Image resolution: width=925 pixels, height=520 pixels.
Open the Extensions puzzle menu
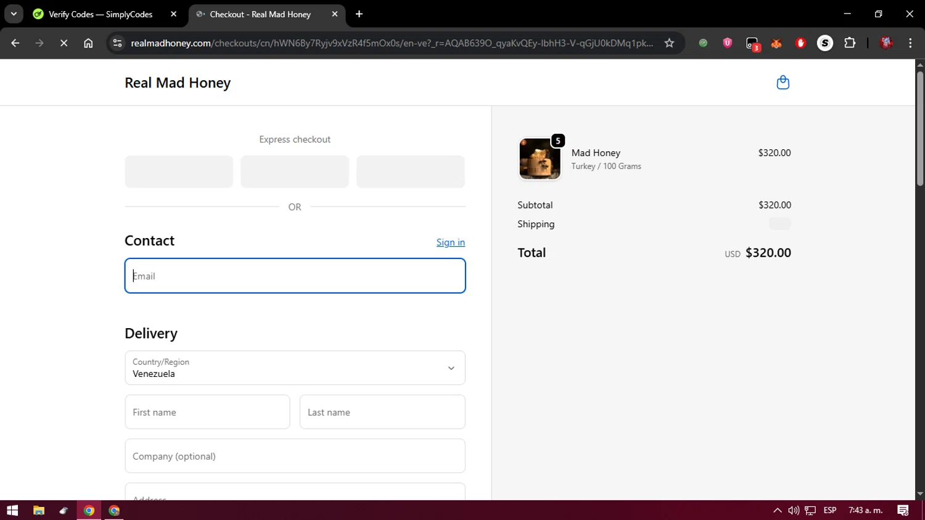(x=850, y=43)
